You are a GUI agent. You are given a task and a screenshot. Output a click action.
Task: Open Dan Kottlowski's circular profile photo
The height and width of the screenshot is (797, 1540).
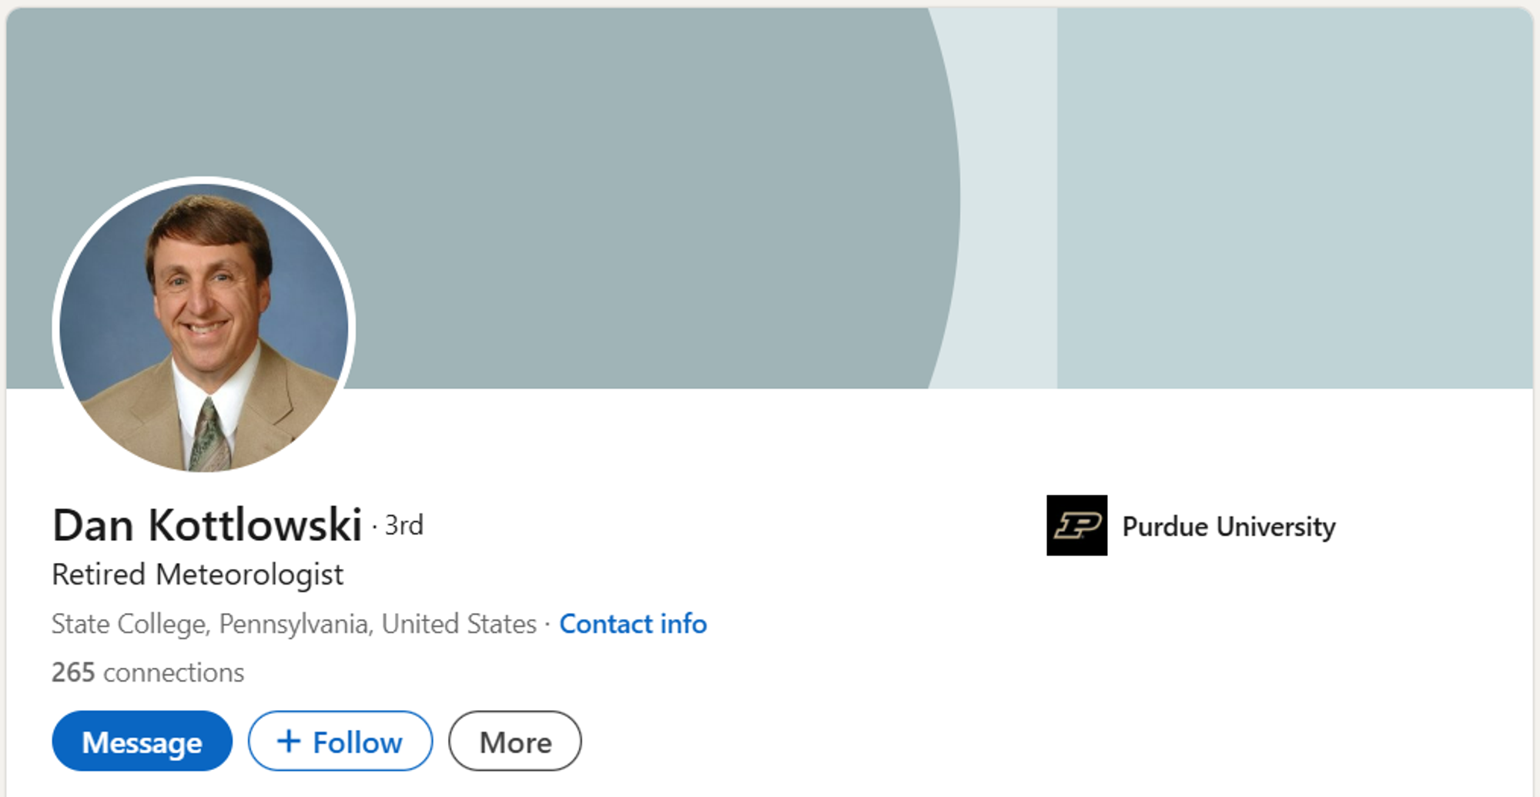[204, 327]
